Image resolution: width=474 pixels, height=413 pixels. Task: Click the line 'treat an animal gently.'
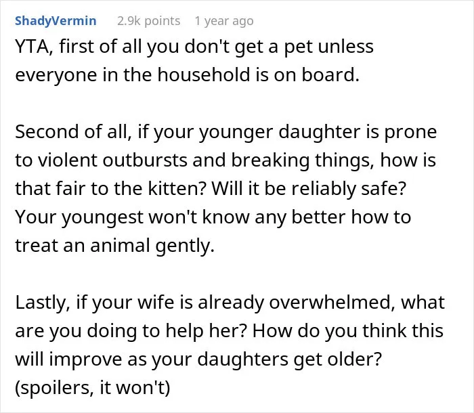coord(115,246)
